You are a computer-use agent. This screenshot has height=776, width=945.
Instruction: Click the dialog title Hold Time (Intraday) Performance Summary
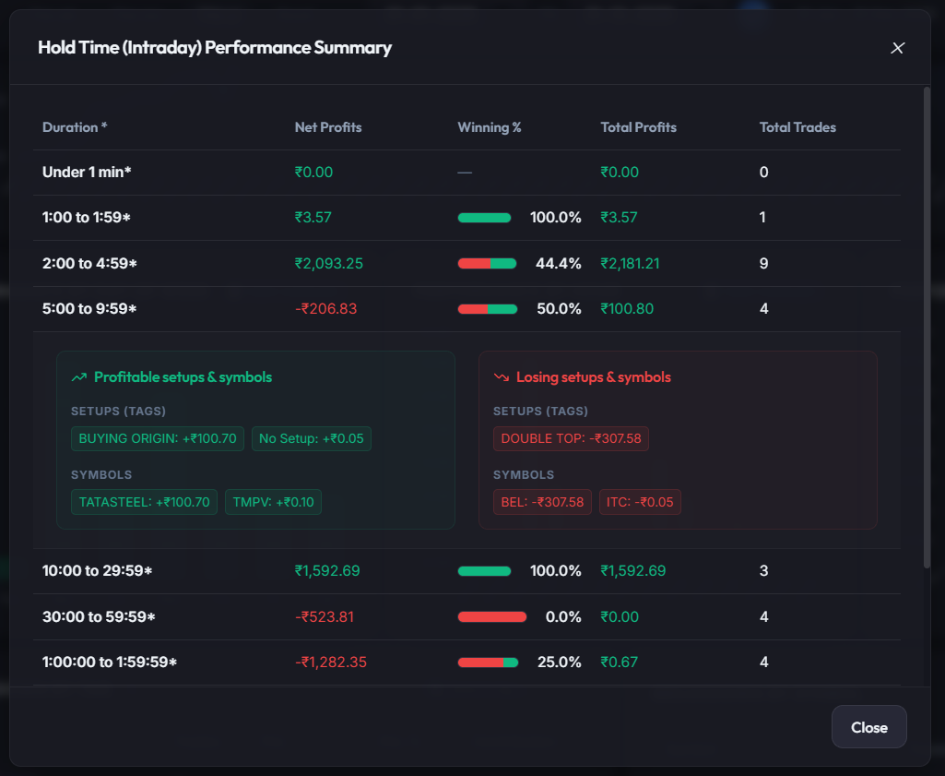point(215,48)
